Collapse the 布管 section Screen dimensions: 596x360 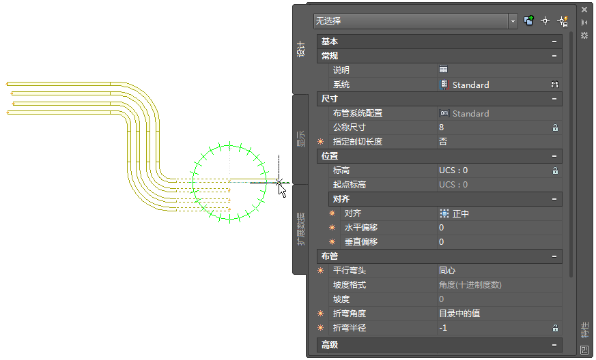tap(554, 256)
